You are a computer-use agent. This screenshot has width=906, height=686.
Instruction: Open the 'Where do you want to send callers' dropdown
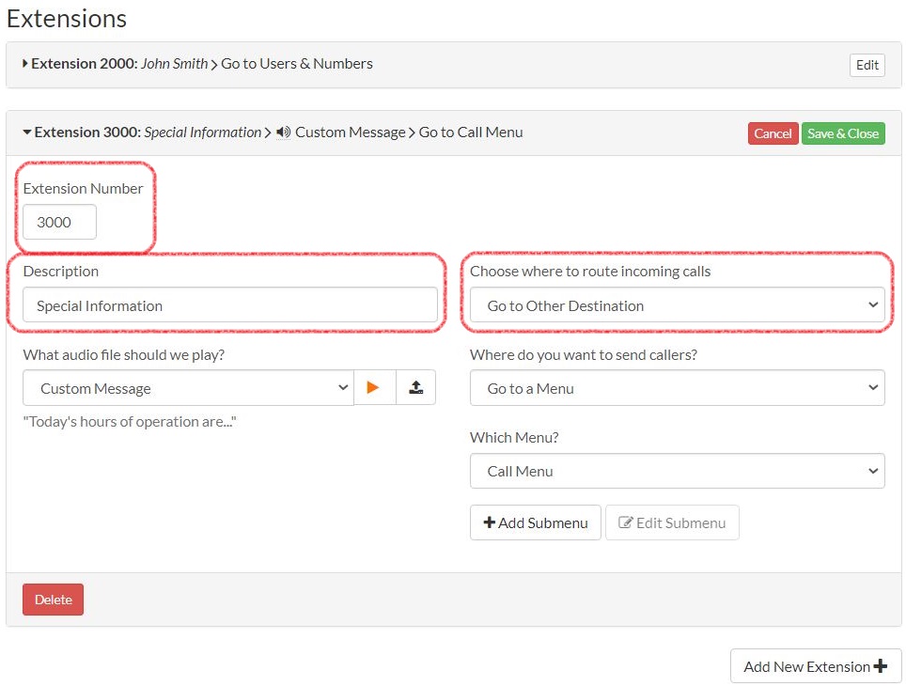677,388
